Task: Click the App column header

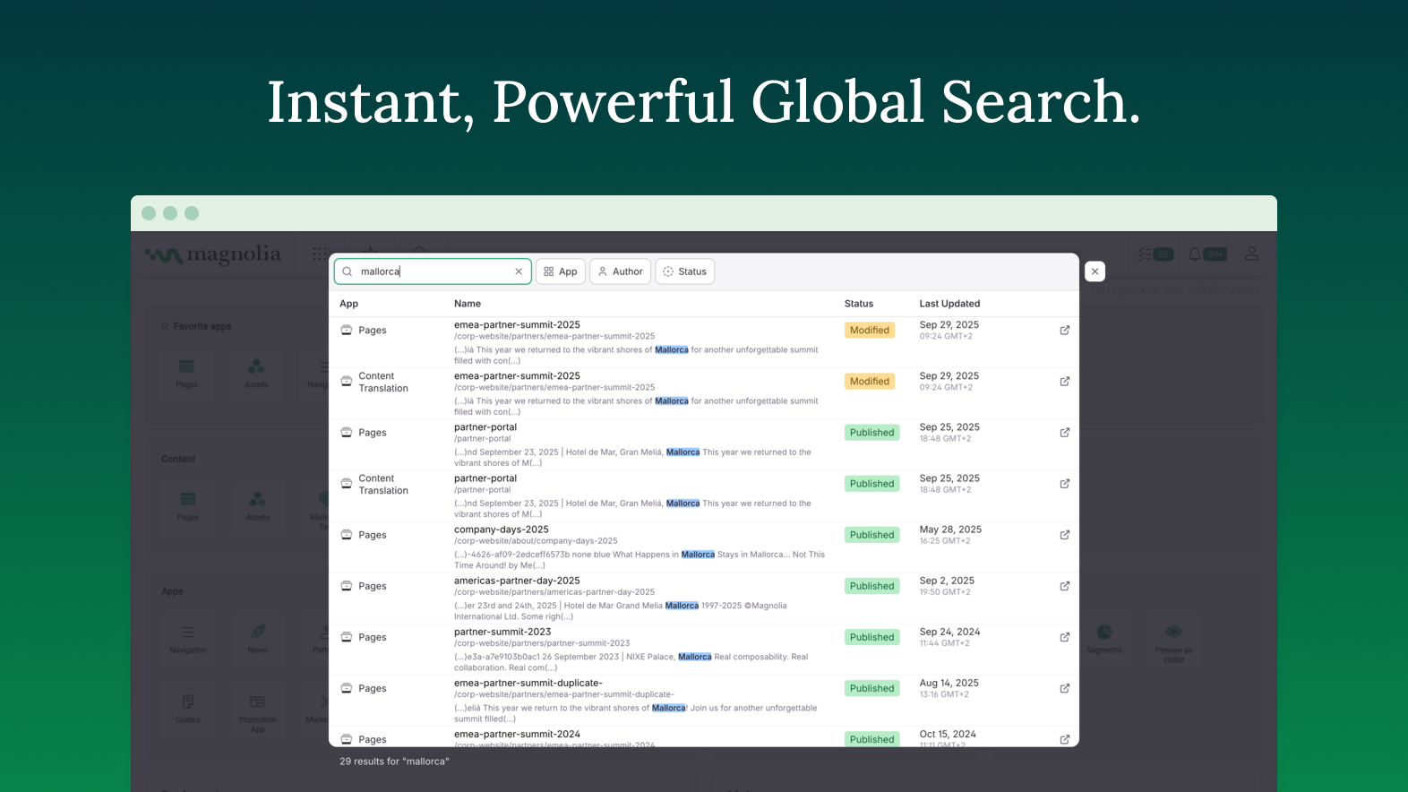Action: click(x=348, y=304)
